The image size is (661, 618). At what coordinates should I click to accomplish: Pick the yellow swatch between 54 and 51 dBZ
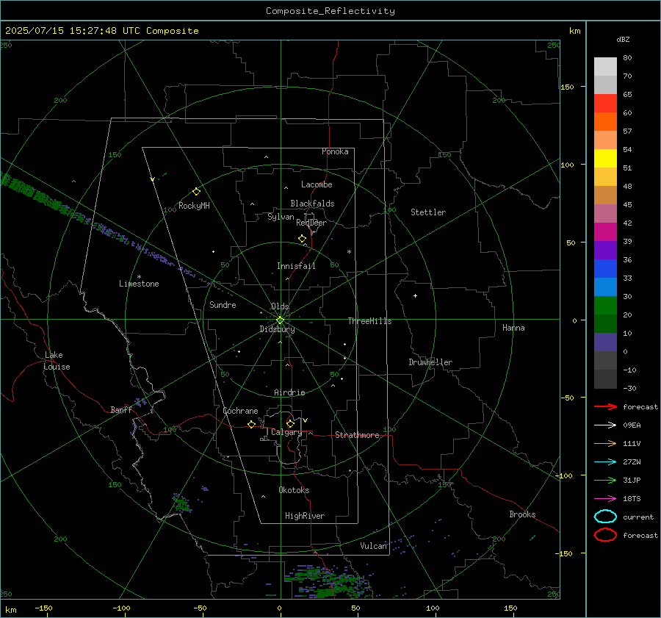coord(605,159)
